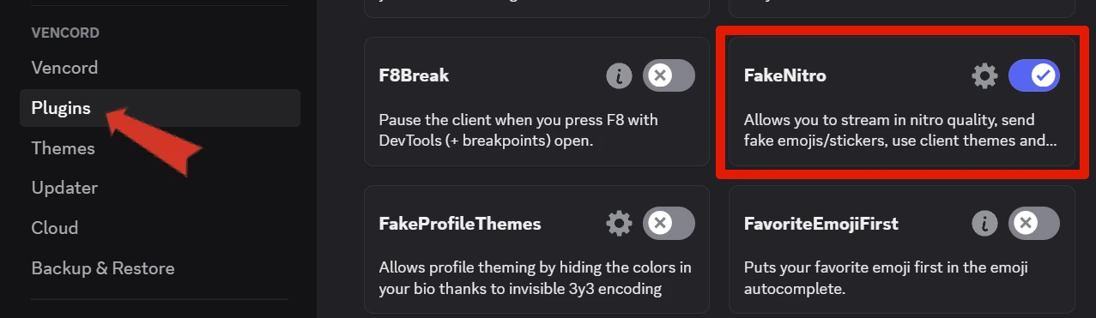Click the F8Break plugin title

pos(414,75)
